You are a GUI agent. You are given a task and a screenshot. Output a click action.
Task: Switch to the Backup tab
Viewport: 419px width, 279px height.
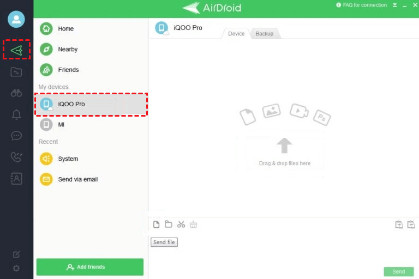[x=264, y=34]
